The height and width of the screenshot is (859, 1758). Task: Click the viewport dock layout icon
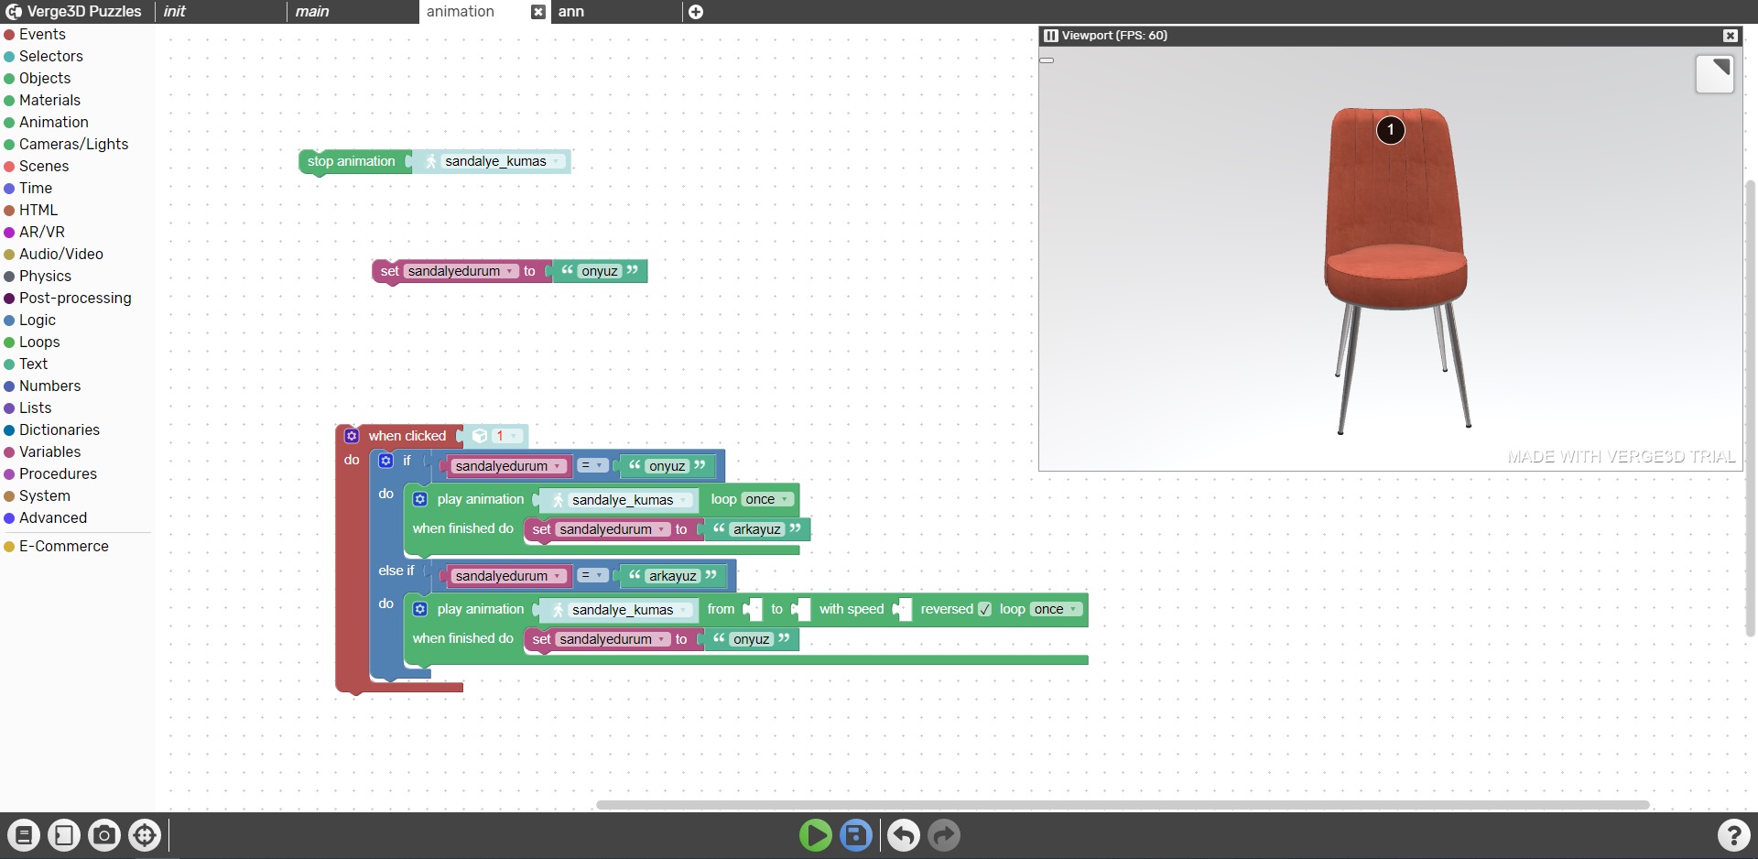[x=1051, y=36]
